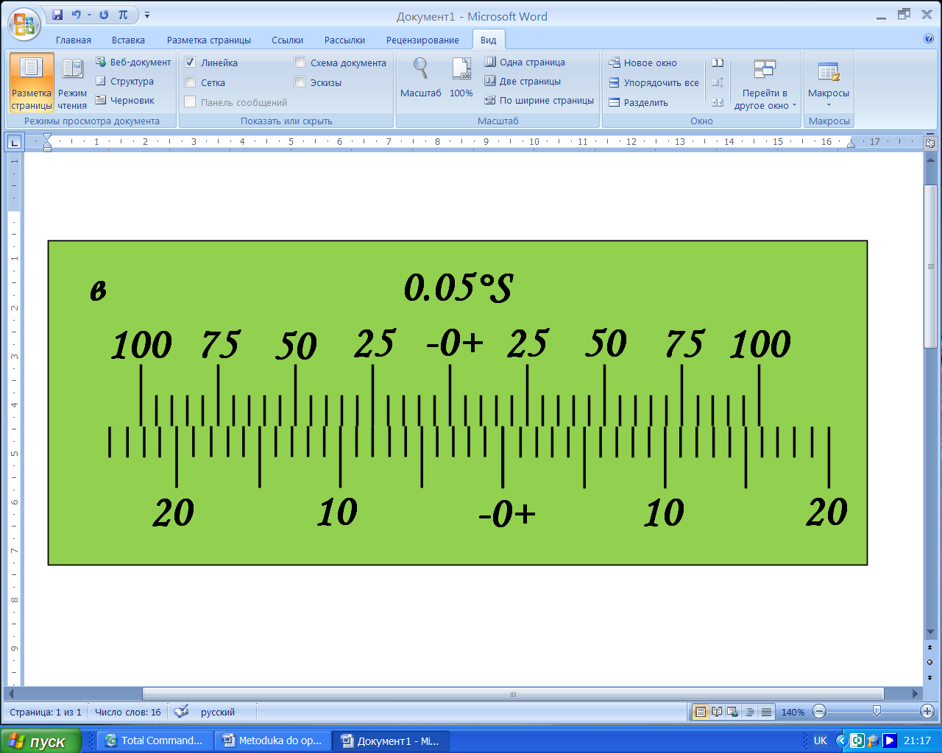Click the zoom slider handle
The image size is (942, 753).
[x=877, y=711]
